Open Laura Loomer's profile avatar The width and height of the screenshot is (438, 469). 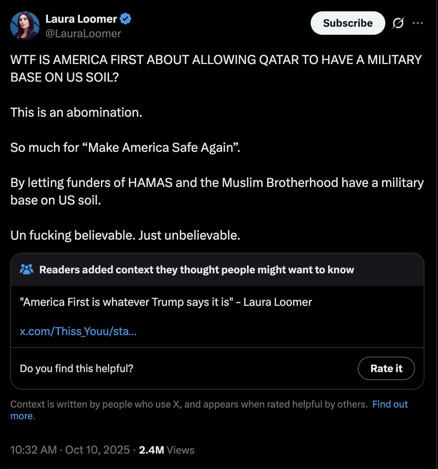pyautogui.click(x=25, y=26)
